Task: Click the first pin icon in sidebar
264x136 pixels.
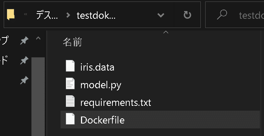Action: (24, 41)
